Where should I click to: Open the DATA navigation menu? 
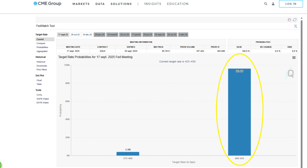point(100,4)
